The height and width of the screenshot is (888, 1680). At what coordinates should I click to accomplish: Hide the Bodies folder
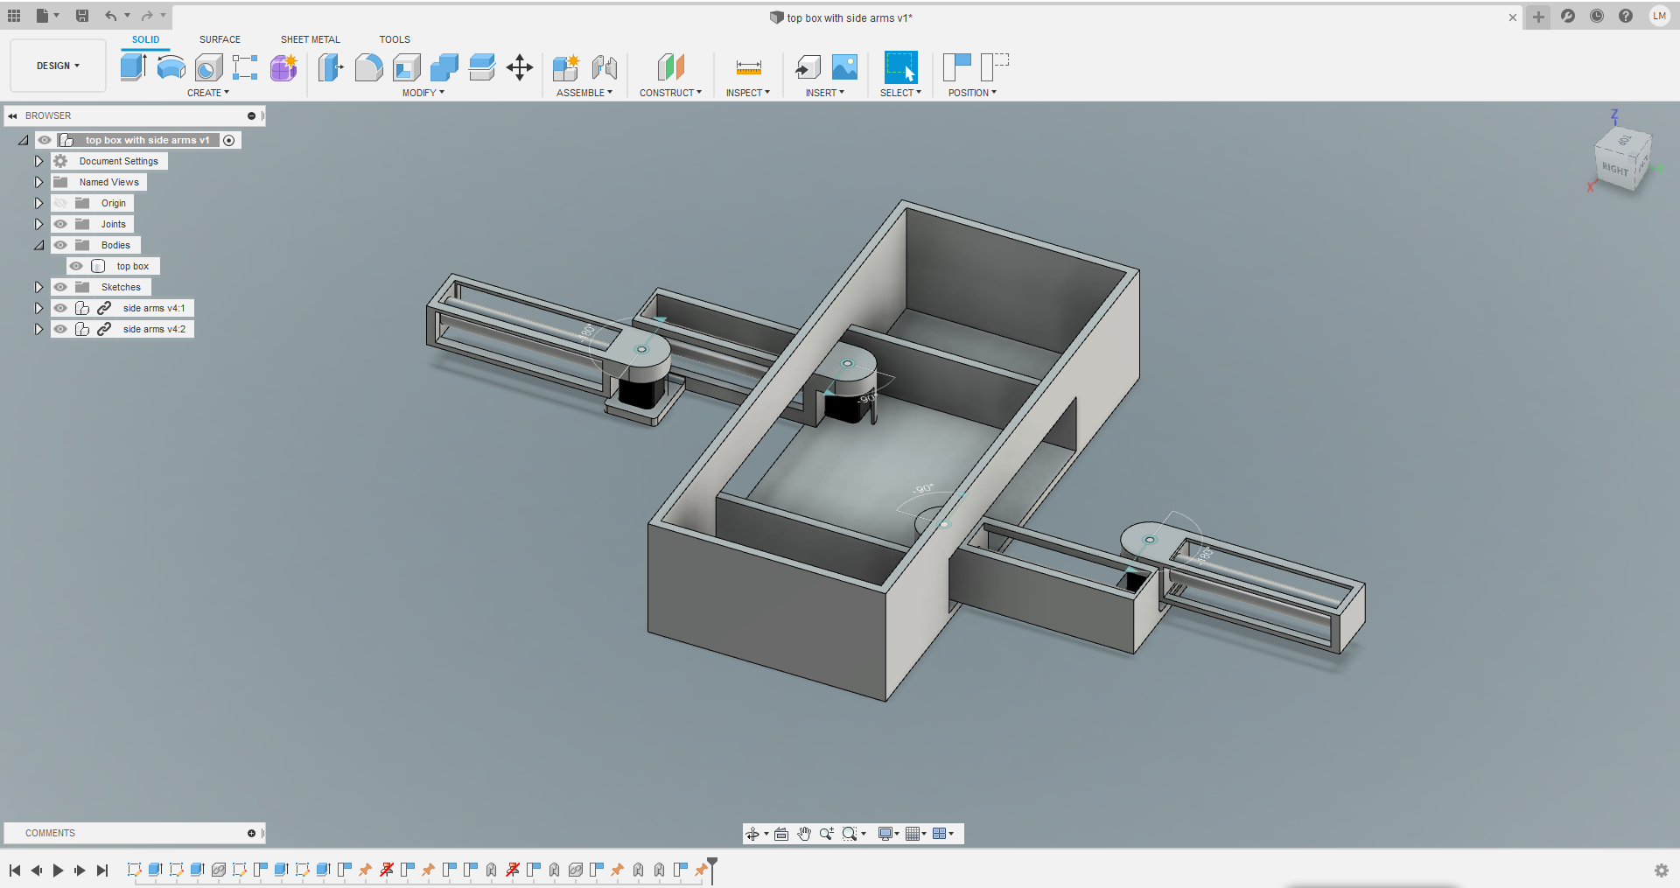(x=60, y=245)
